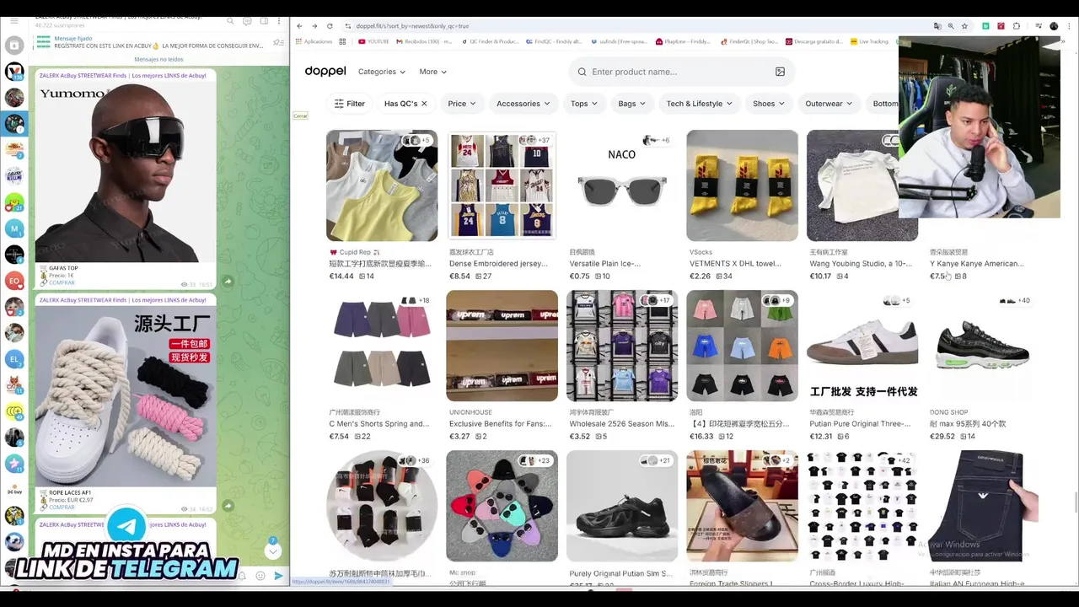Expand the More menu
This screenshot has width=1079, height=607.
433,72
